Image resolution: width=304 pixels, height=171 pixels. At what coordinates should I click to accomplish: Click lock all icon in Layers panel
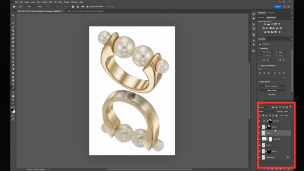[x=276, y=115]
